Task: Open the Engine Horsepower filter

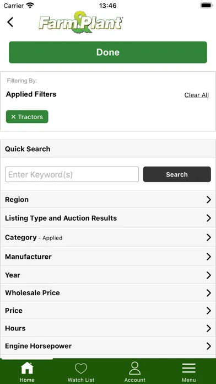Action: pos(108,346)
